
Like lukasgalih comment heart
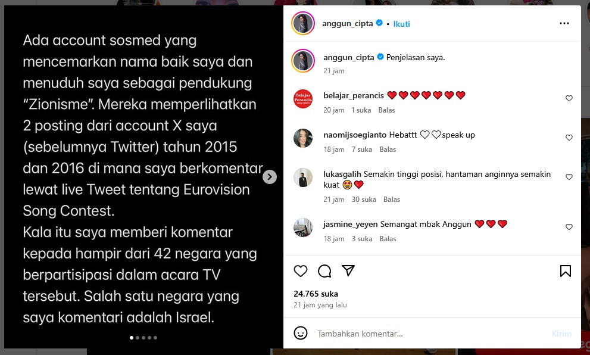click(x=569, y=177)
